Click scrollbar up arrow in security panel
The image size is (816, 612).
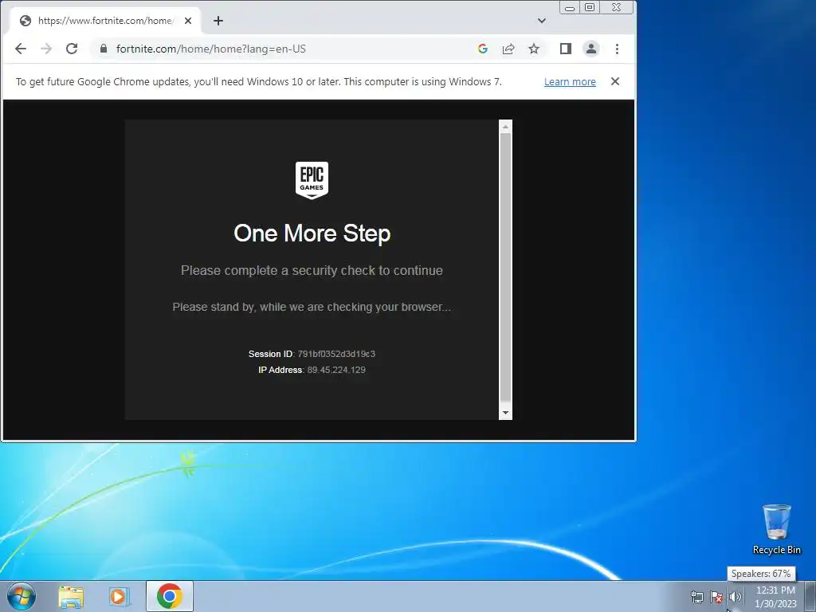pos(505,127)
